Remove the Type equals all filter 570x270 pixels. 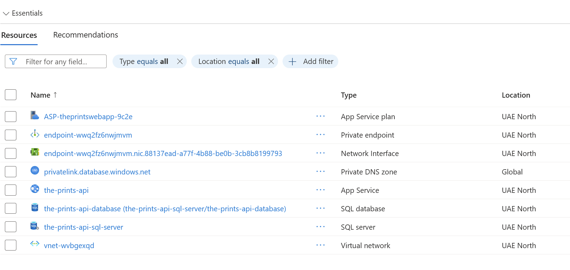(x=180, y=62)
